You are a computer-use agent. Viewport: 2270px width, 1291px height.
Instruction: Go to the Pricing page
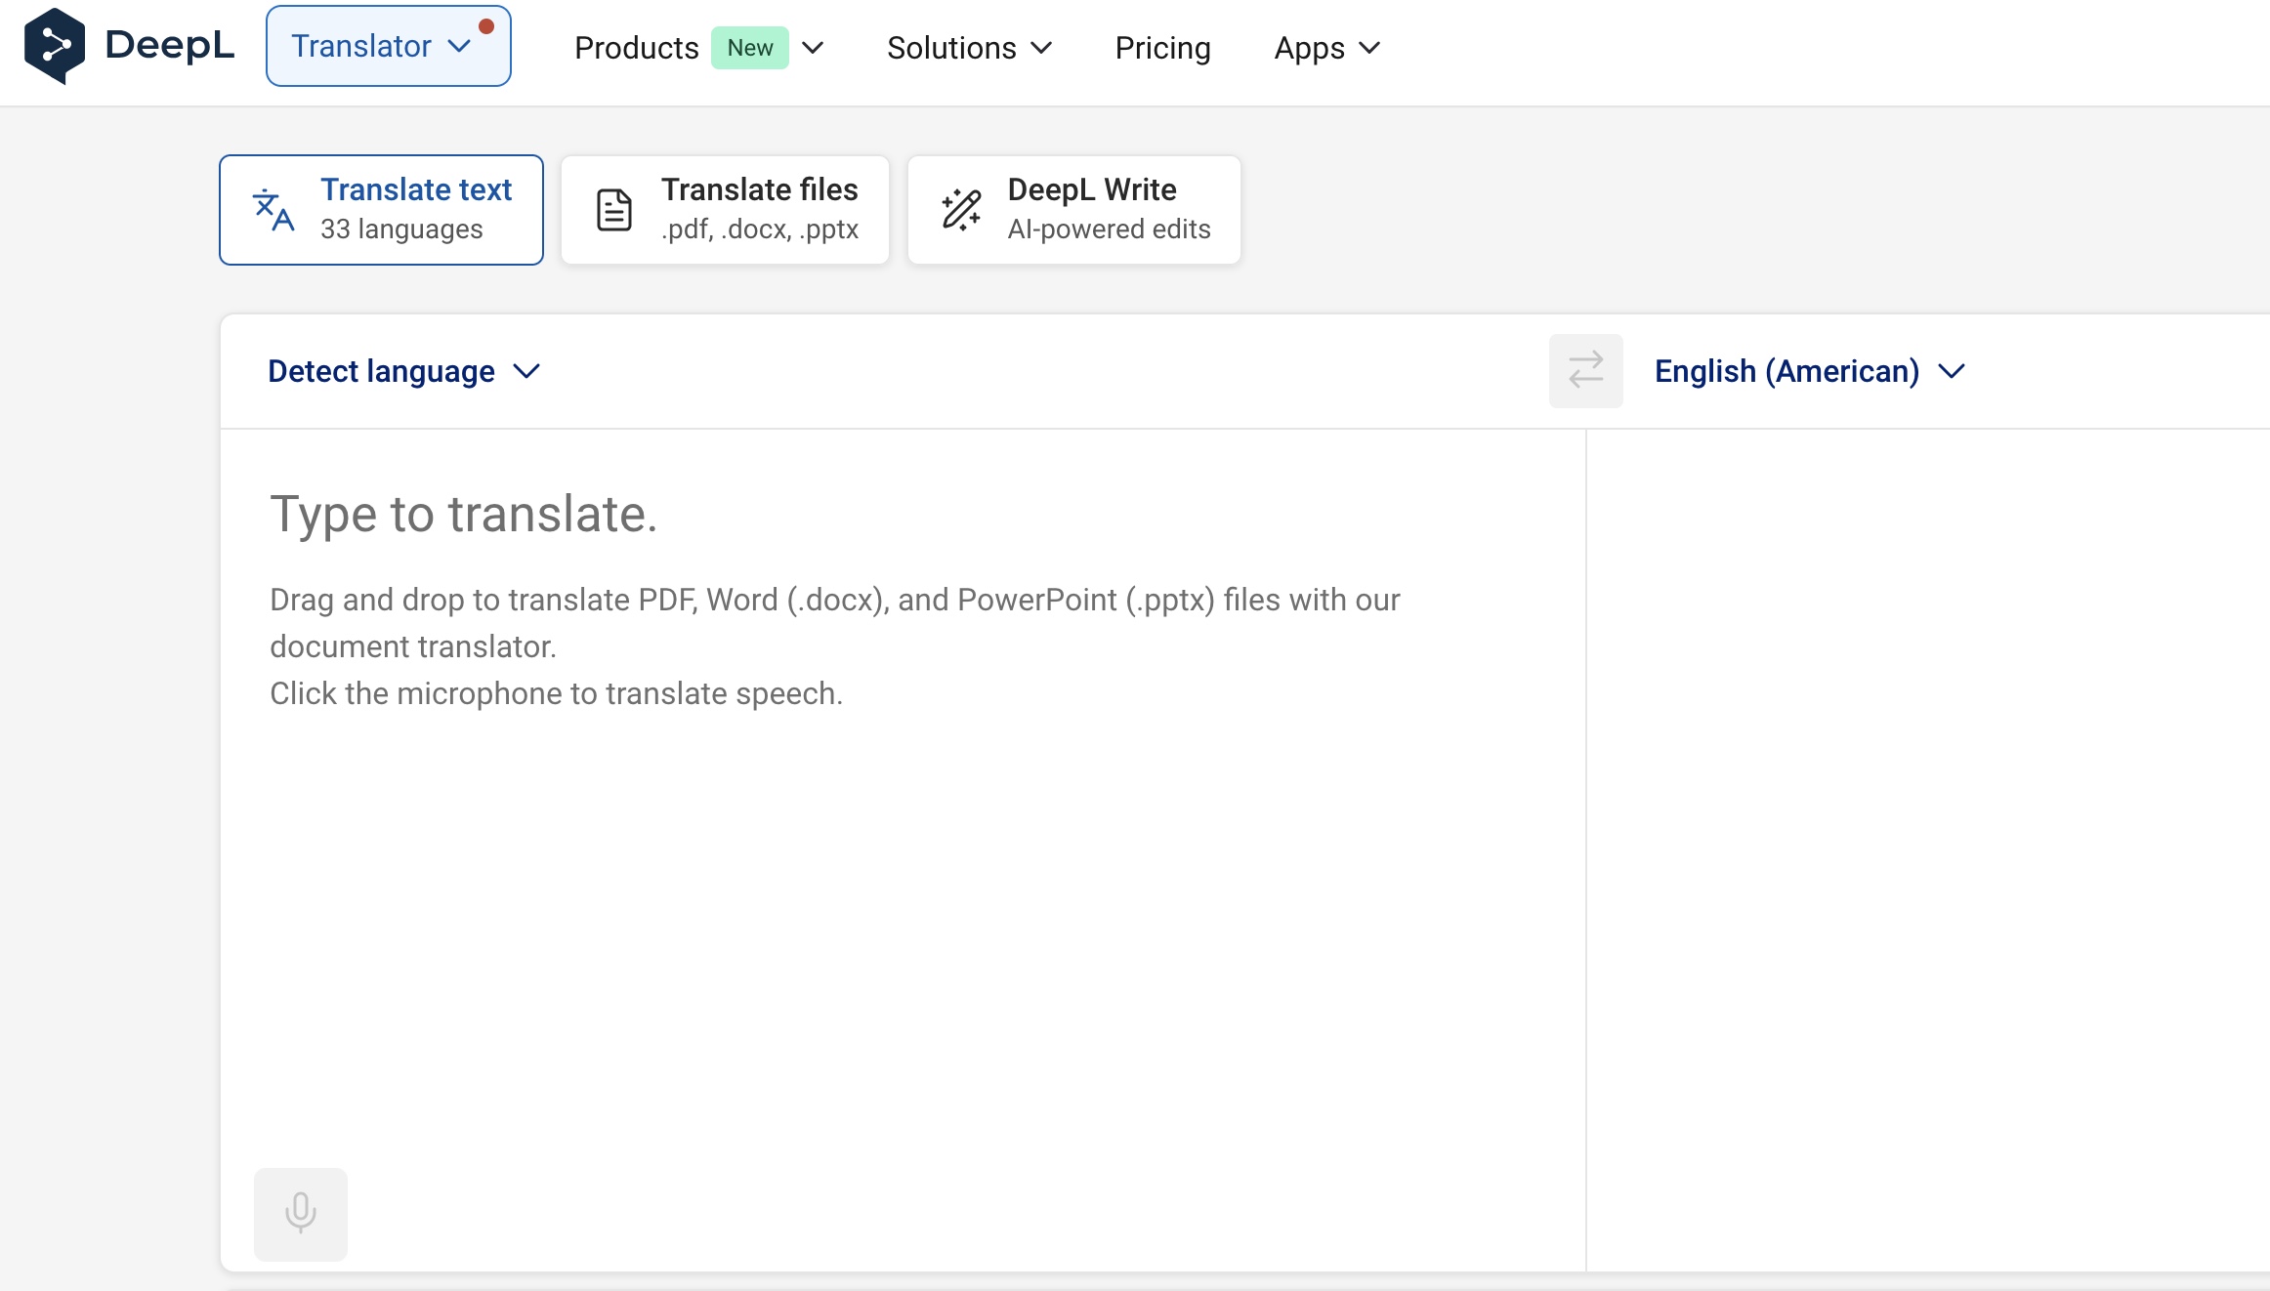1162,48
